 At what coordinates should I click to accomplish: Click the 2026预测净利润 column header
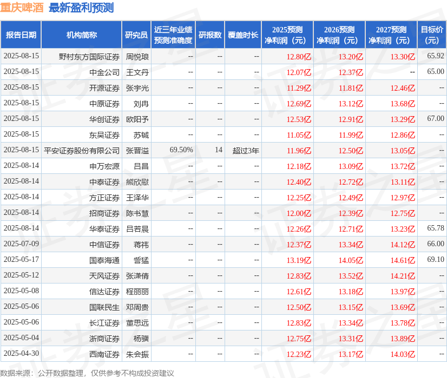(x=339, y=35)
